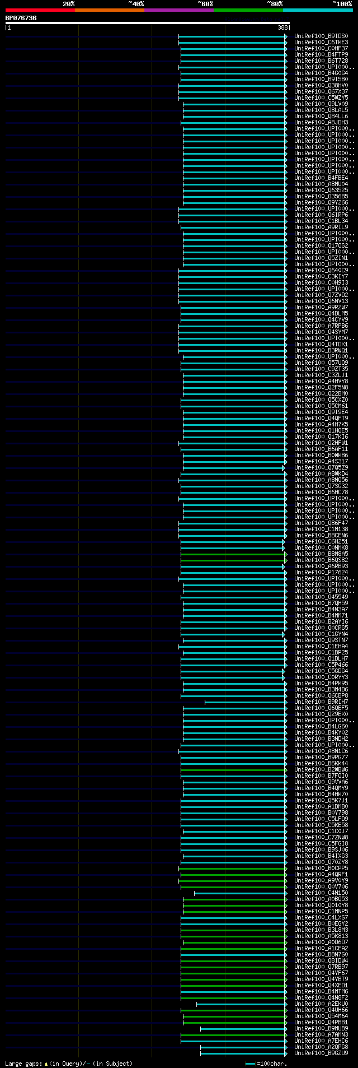Select the UniRef100_B8M8A5 hit label
The image size is (358, 1068).
coord(321,554)
